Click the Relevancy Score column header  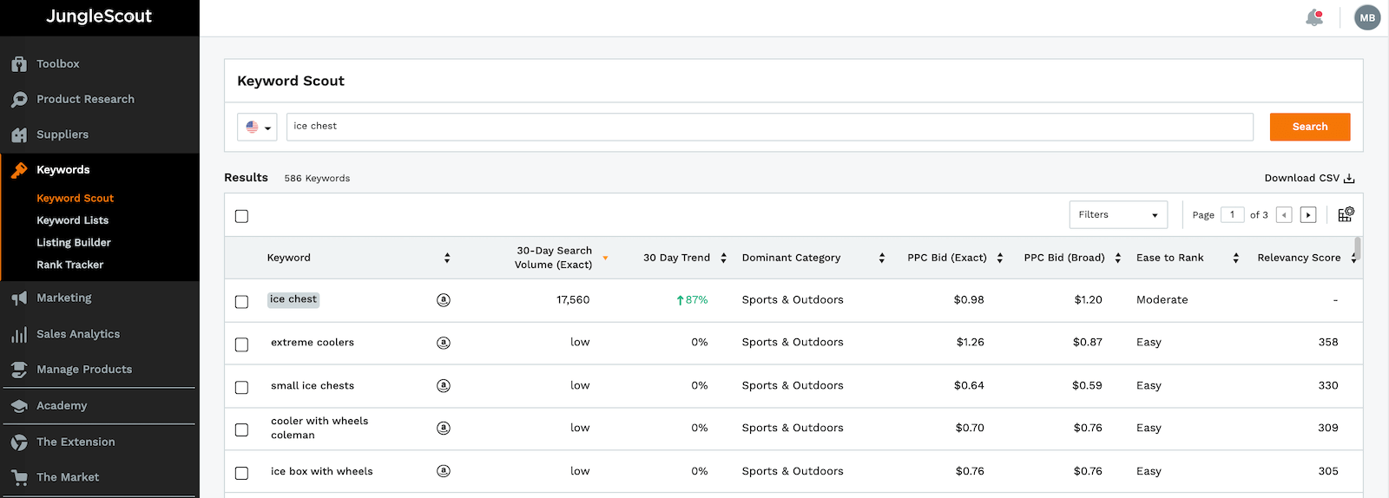[1299, 258]
